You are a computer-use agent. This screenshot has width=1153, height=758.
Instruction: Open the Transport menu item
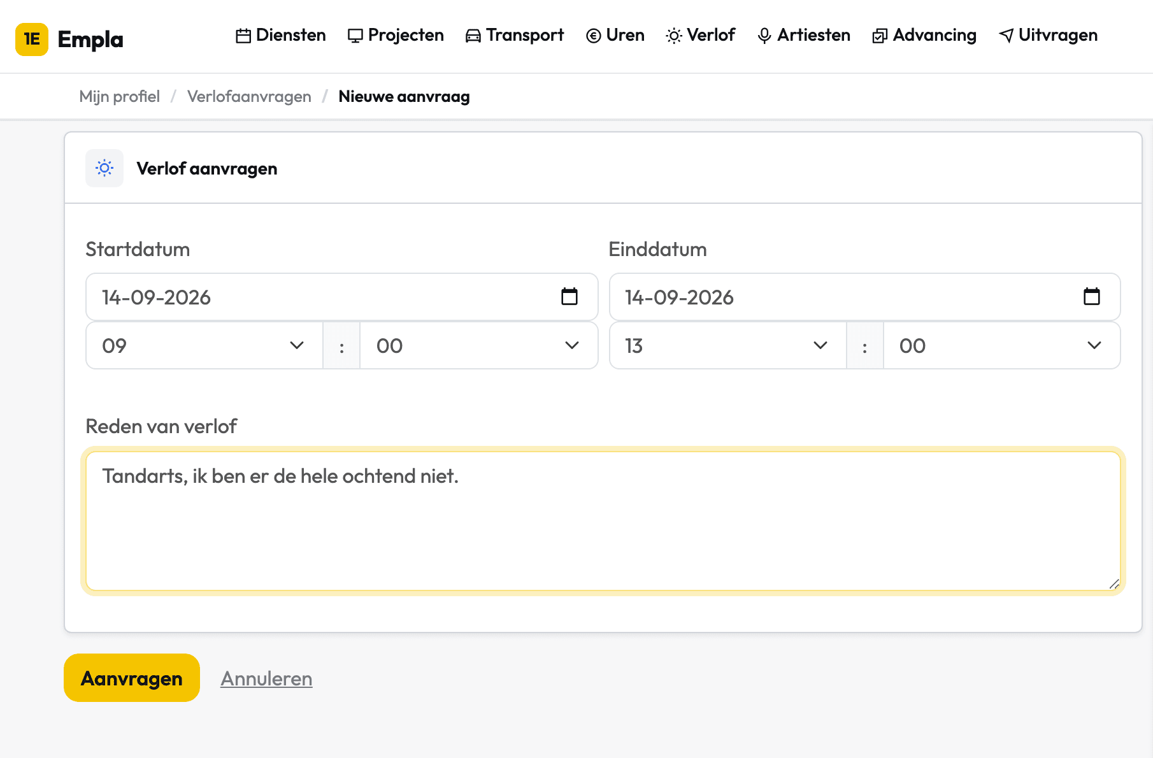(x=515, y=36)
